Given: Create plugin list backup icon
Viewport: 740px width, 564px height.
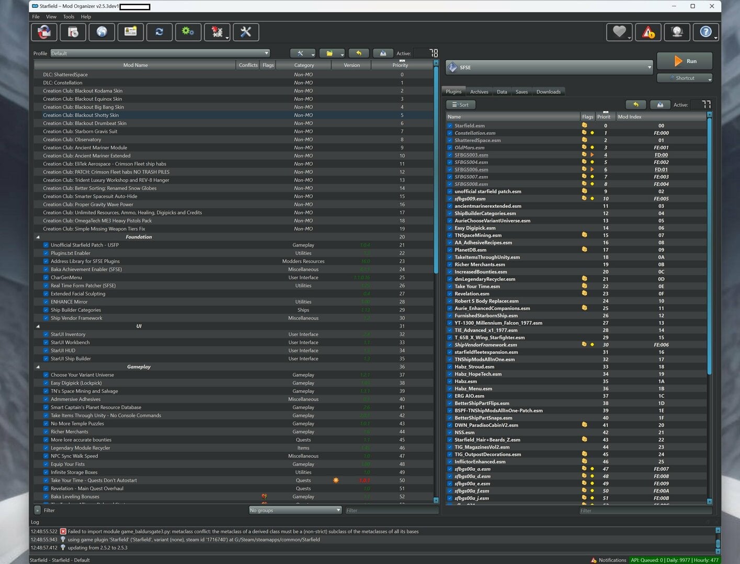Looking at the screenshot, I should pos(660,104).
